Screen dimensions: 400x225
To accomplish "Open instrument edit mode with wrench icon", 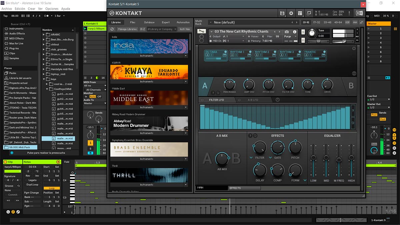I will (201, 31).
